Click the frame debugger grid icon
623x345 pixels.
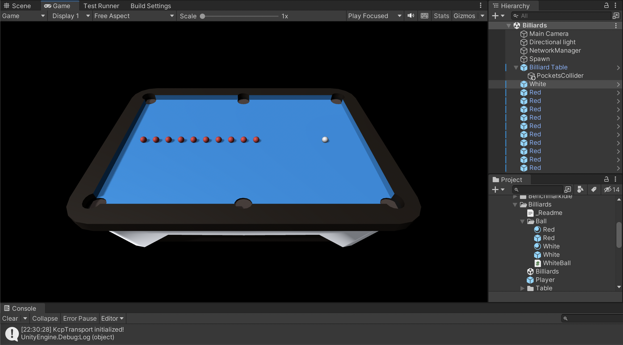click(x=424, y=16)
